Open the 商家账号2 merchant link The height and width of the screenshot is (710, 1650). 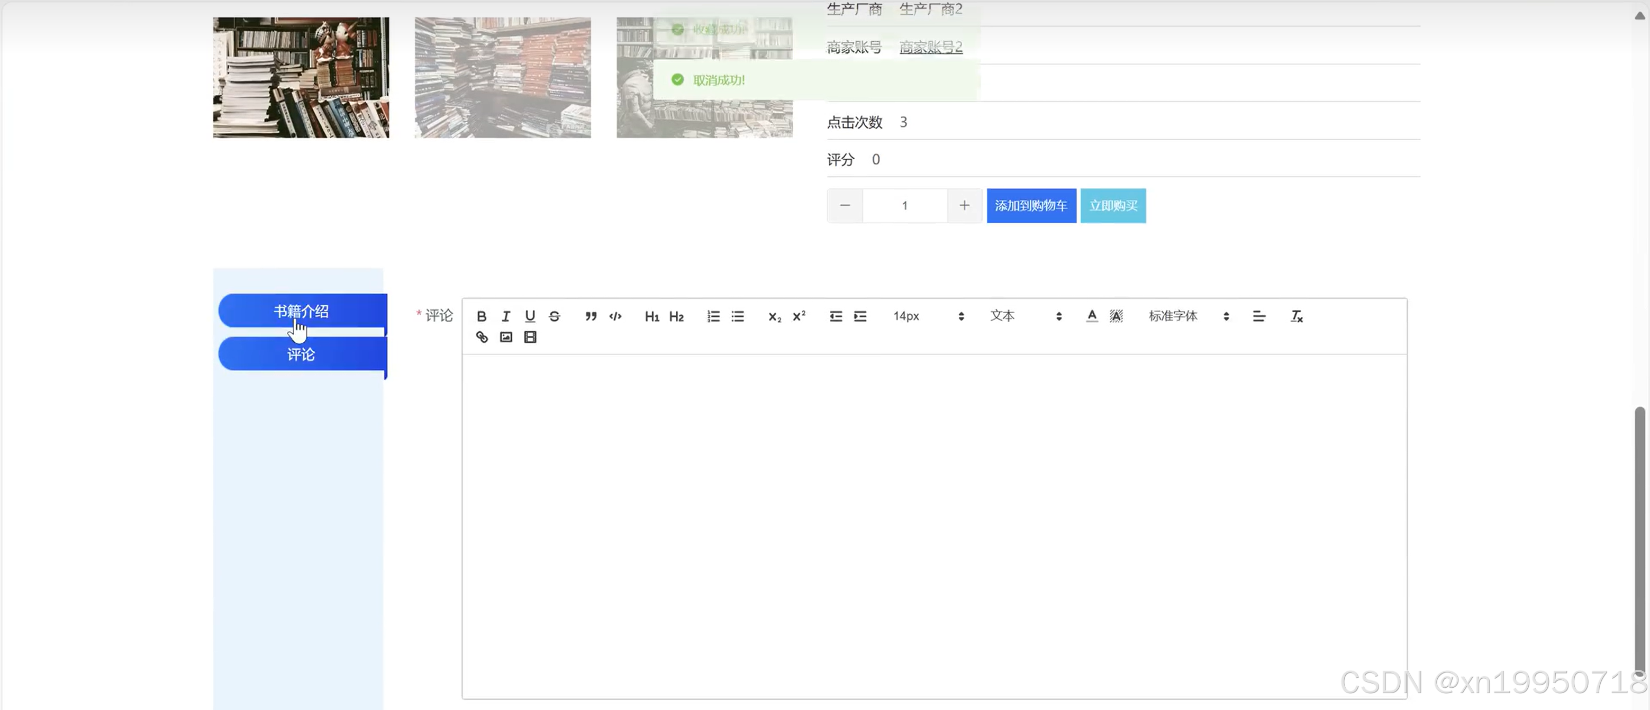930,47
